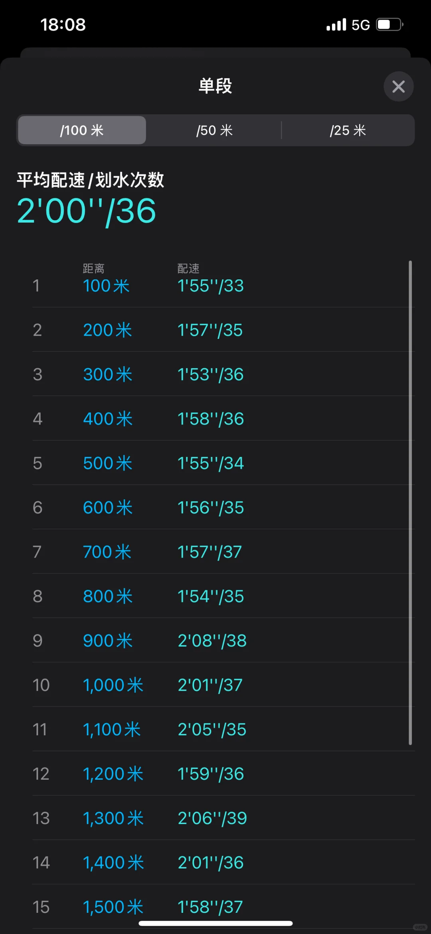Tap the battery icon in status bar
The width and height of the screenshot is (431, 934).
389,25
